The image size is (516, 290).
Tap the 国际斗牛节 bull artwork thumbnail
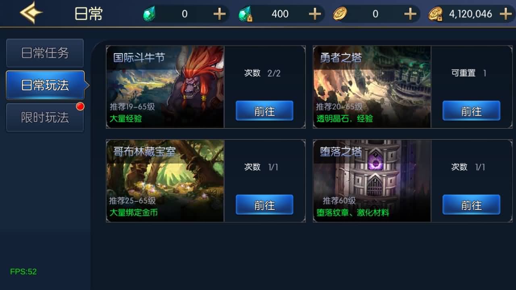click(x=165, y=87)
